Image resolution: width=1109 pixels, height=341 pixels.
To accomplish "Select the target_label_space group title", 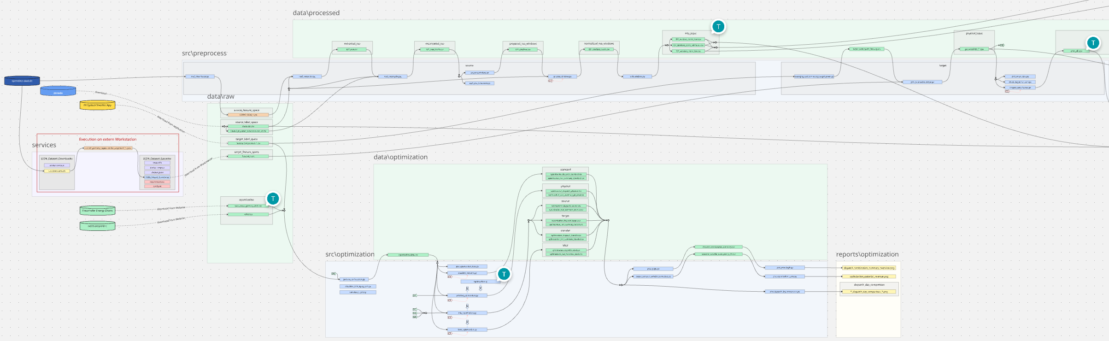I will coord(246,139).
